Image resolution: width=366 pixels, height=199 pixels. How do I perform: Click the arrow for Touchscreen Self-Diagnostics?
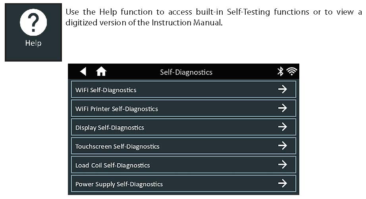point(282,146)
